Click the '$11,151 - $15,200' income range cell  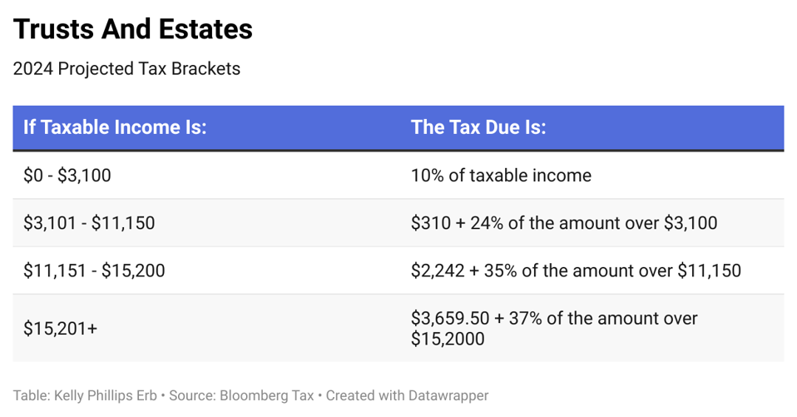[x=94, y=271]
